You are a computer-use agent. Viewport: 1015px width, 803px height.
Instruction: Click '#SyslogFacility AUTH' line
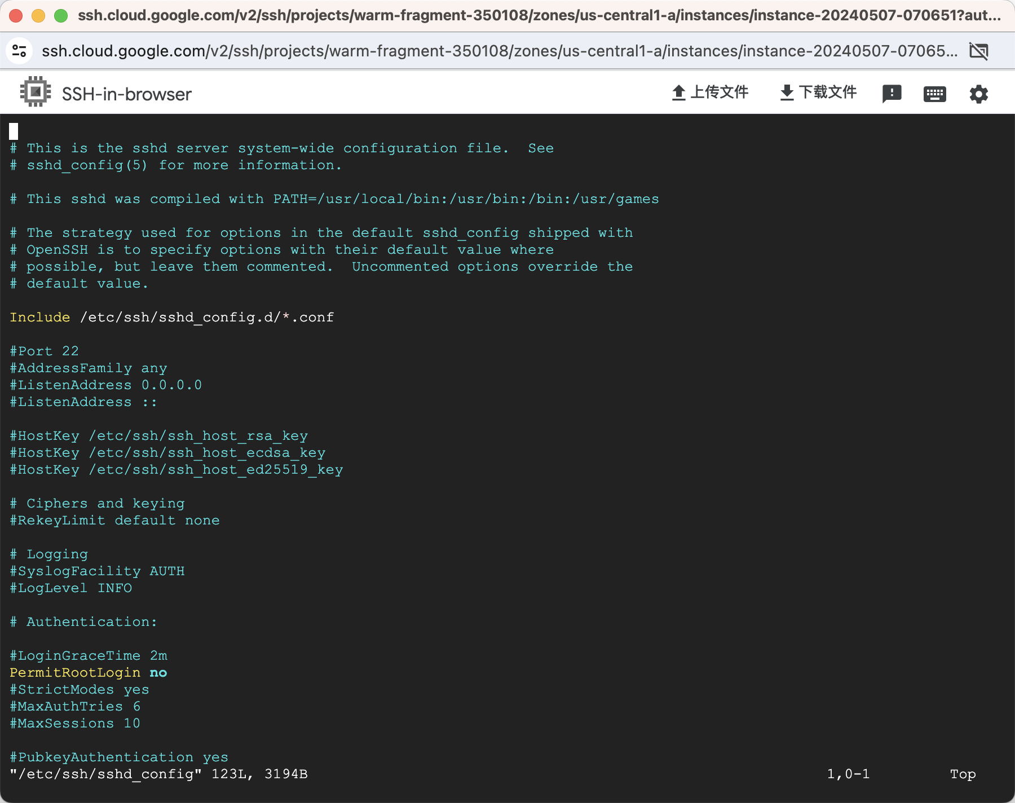coord(98,571)
